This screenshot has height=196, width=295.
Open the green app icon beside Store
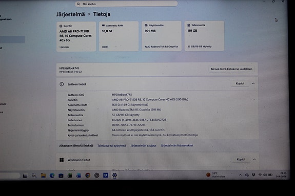70,176
